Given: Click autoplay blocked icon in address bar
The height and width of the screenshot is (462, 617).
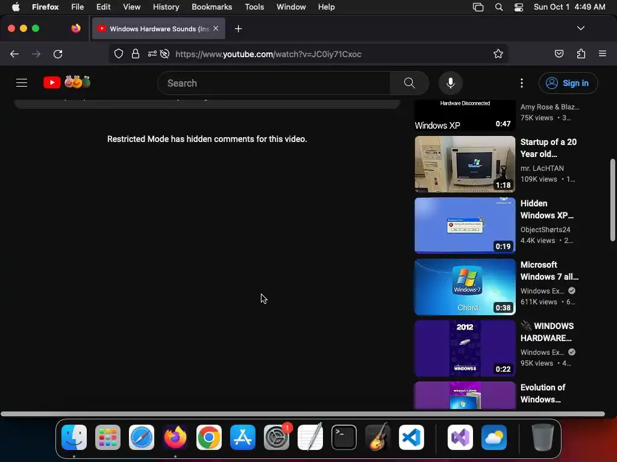Looking at the screenshot, I should click(165, 54).
